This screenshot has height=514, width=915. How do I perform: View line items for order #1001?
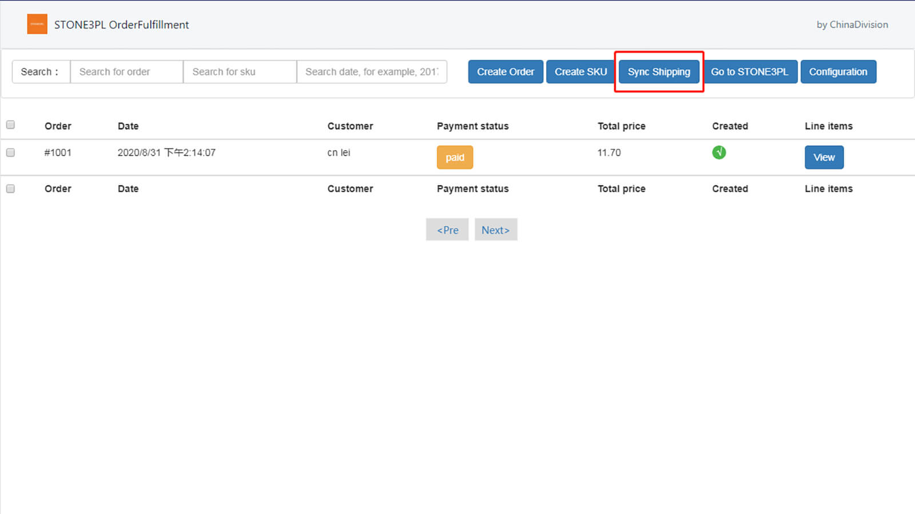pos(824,158)
